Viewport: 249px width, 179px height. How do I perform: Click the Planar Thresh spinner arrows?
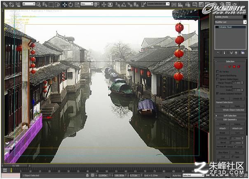click(242, 83)
